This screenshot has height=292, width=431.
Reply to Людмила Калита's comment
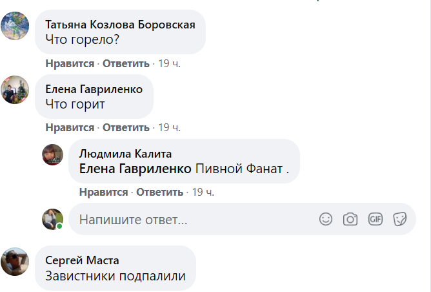(x=160, y=193)
